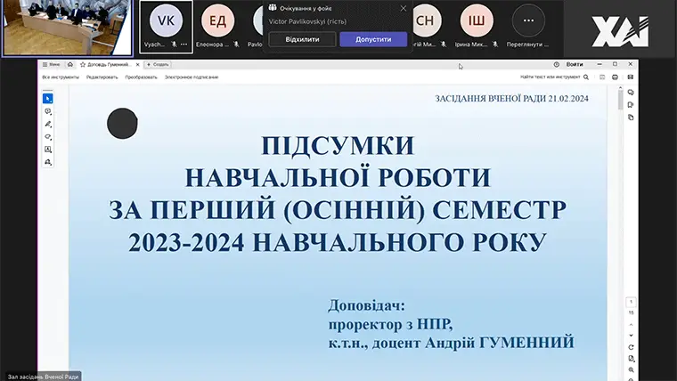Open more options for participant VK
Screen dimensions: 677x381
[x=184, y=44]
